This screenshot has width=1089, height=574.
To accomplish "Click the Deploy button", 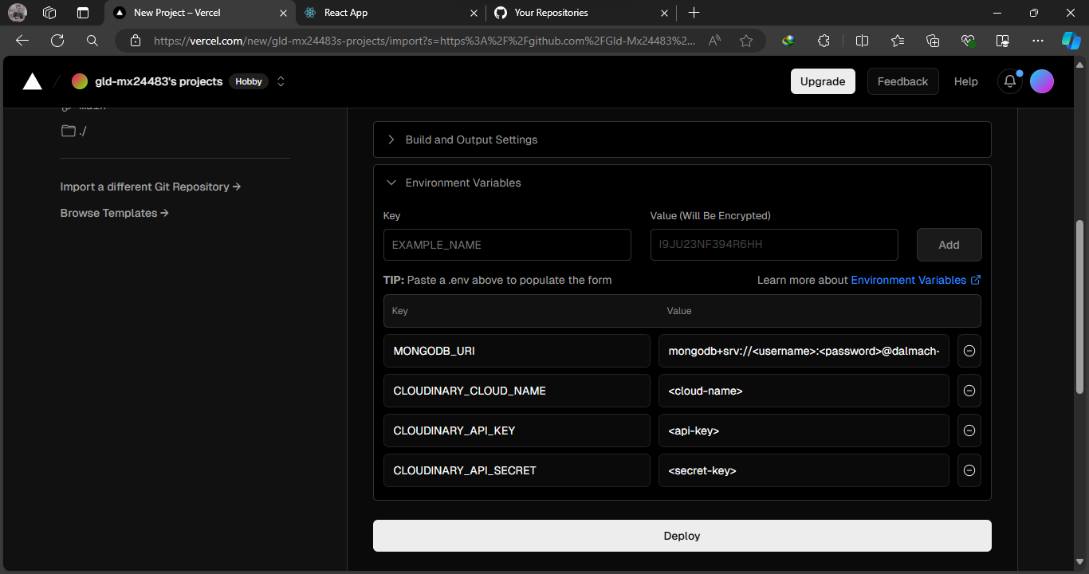I will (682, 536).
